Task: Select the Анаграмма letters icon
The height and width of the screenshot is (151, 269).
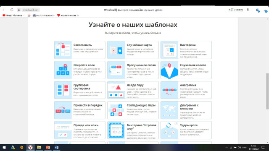Action: click(x=169, y=90)
